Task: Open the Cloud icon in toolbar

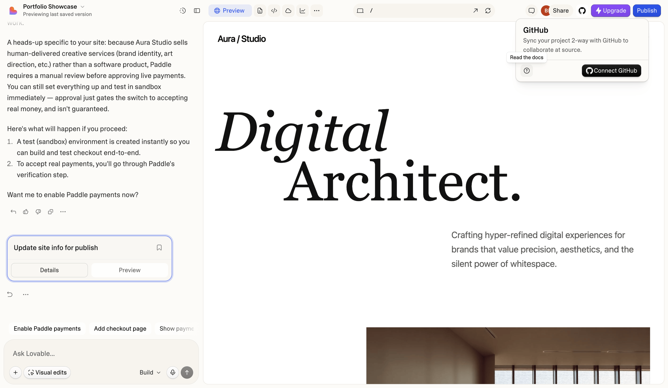Action: coord(288,11)
